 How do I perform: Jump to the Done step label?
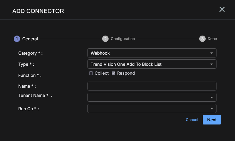pyautogui.click(x=212, y=39)
